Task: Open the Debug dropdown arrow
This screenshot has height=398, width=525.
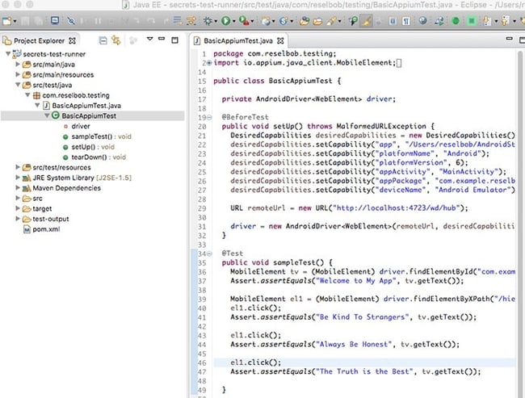Action: pyautogui.click(x=216, y=22)
